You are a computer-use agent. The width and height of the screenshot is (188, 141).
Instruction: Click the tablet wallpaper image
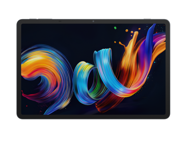click(x=93, y=69)
